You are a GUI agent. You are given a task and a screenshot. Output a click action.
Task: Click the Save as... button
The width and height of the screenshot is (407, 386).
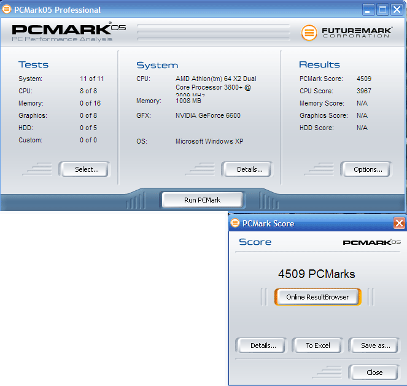[374, 345]
